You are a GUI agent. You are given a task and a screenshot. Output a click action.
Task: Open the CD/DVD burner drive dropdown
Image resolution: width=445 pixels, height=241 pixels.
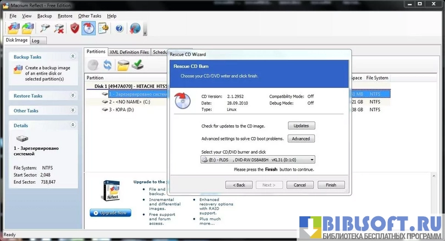pyautogui.click(x=312, y=160)
